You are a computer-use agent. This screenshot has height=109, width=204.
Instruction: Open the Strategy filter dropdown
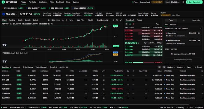point(181,67)
